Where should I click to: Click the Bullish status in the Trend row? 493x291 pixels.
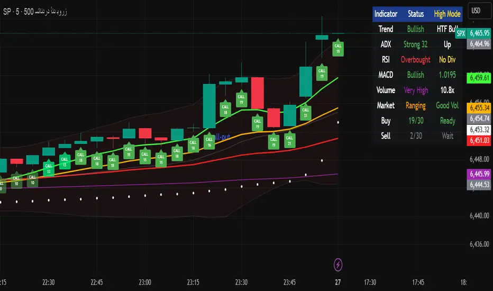tap(415, 29)
